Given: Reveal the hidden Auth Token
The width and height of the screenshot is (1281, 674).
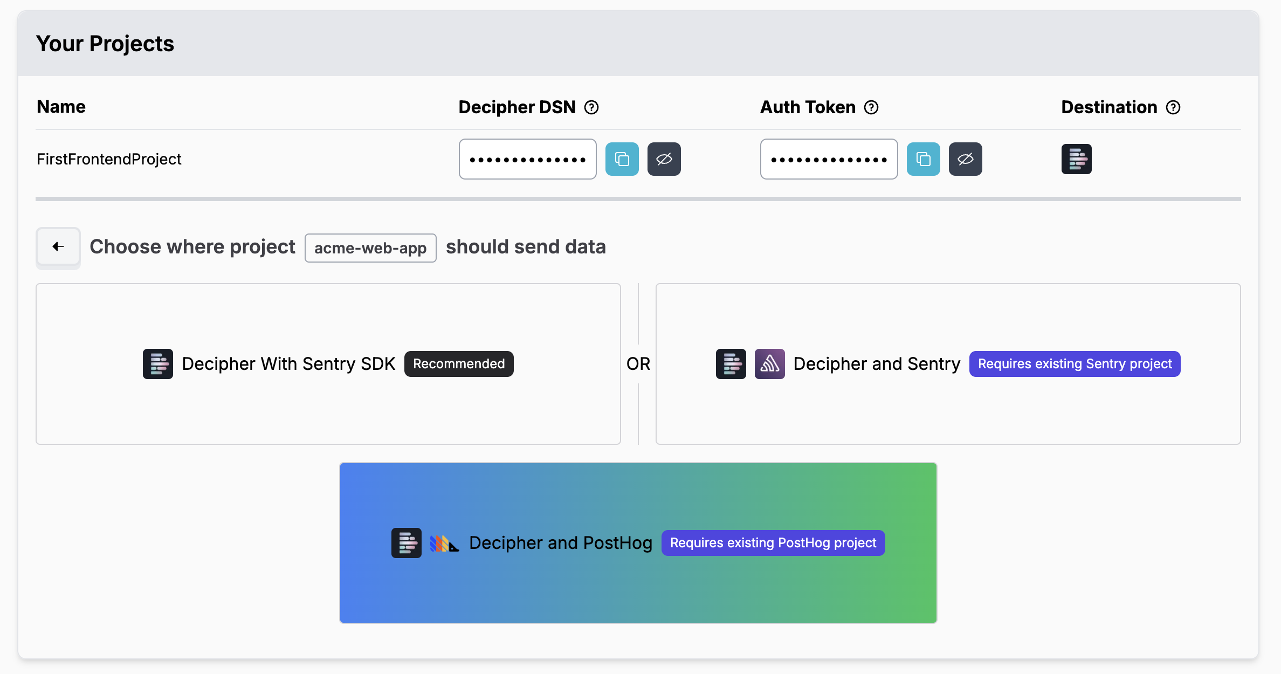Looking at the screenshot, I should coord(965,159).
